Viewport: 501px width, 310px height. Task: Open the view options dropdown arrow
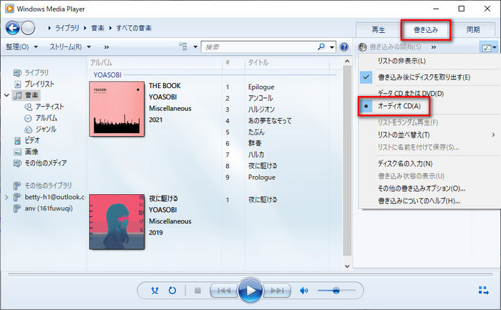195,47
